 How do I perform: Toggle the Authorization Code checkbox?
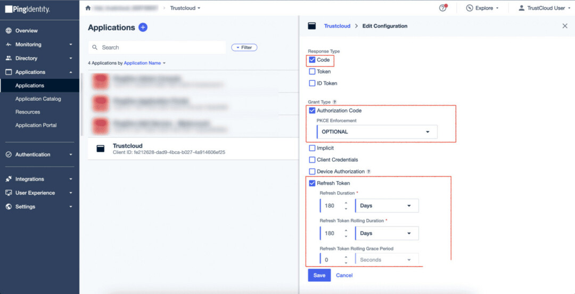point(312,110)
